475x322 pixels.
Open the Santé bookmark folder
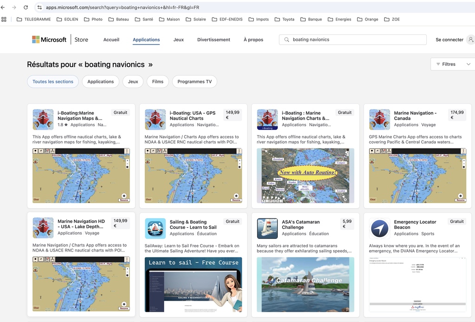coord(144,19)
